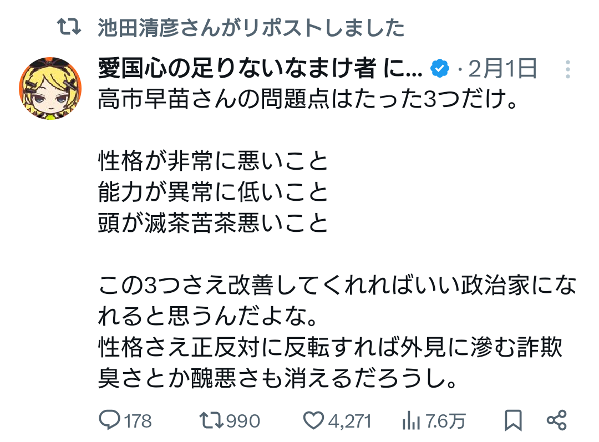599x442 pixels.
Task: Click the 7.6万 views count
Action: (x=445, y=421)
